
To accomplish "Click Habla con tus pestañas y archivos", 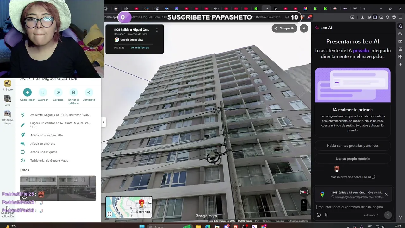I will (353, 146).
